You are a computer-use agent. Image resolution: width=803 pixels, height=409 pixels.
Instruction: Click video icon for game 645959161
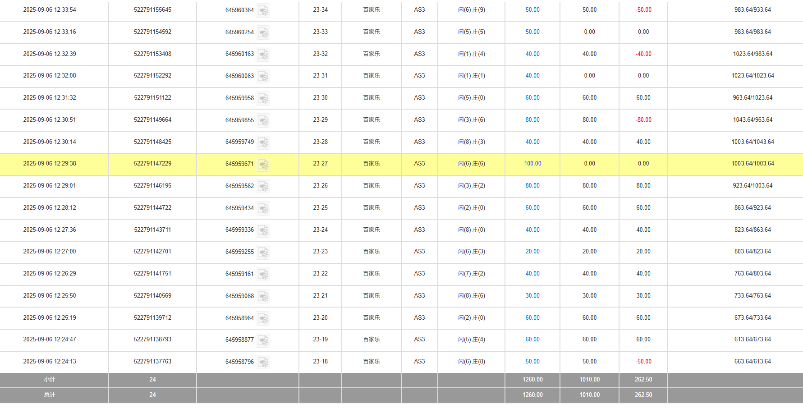(263, 274)
